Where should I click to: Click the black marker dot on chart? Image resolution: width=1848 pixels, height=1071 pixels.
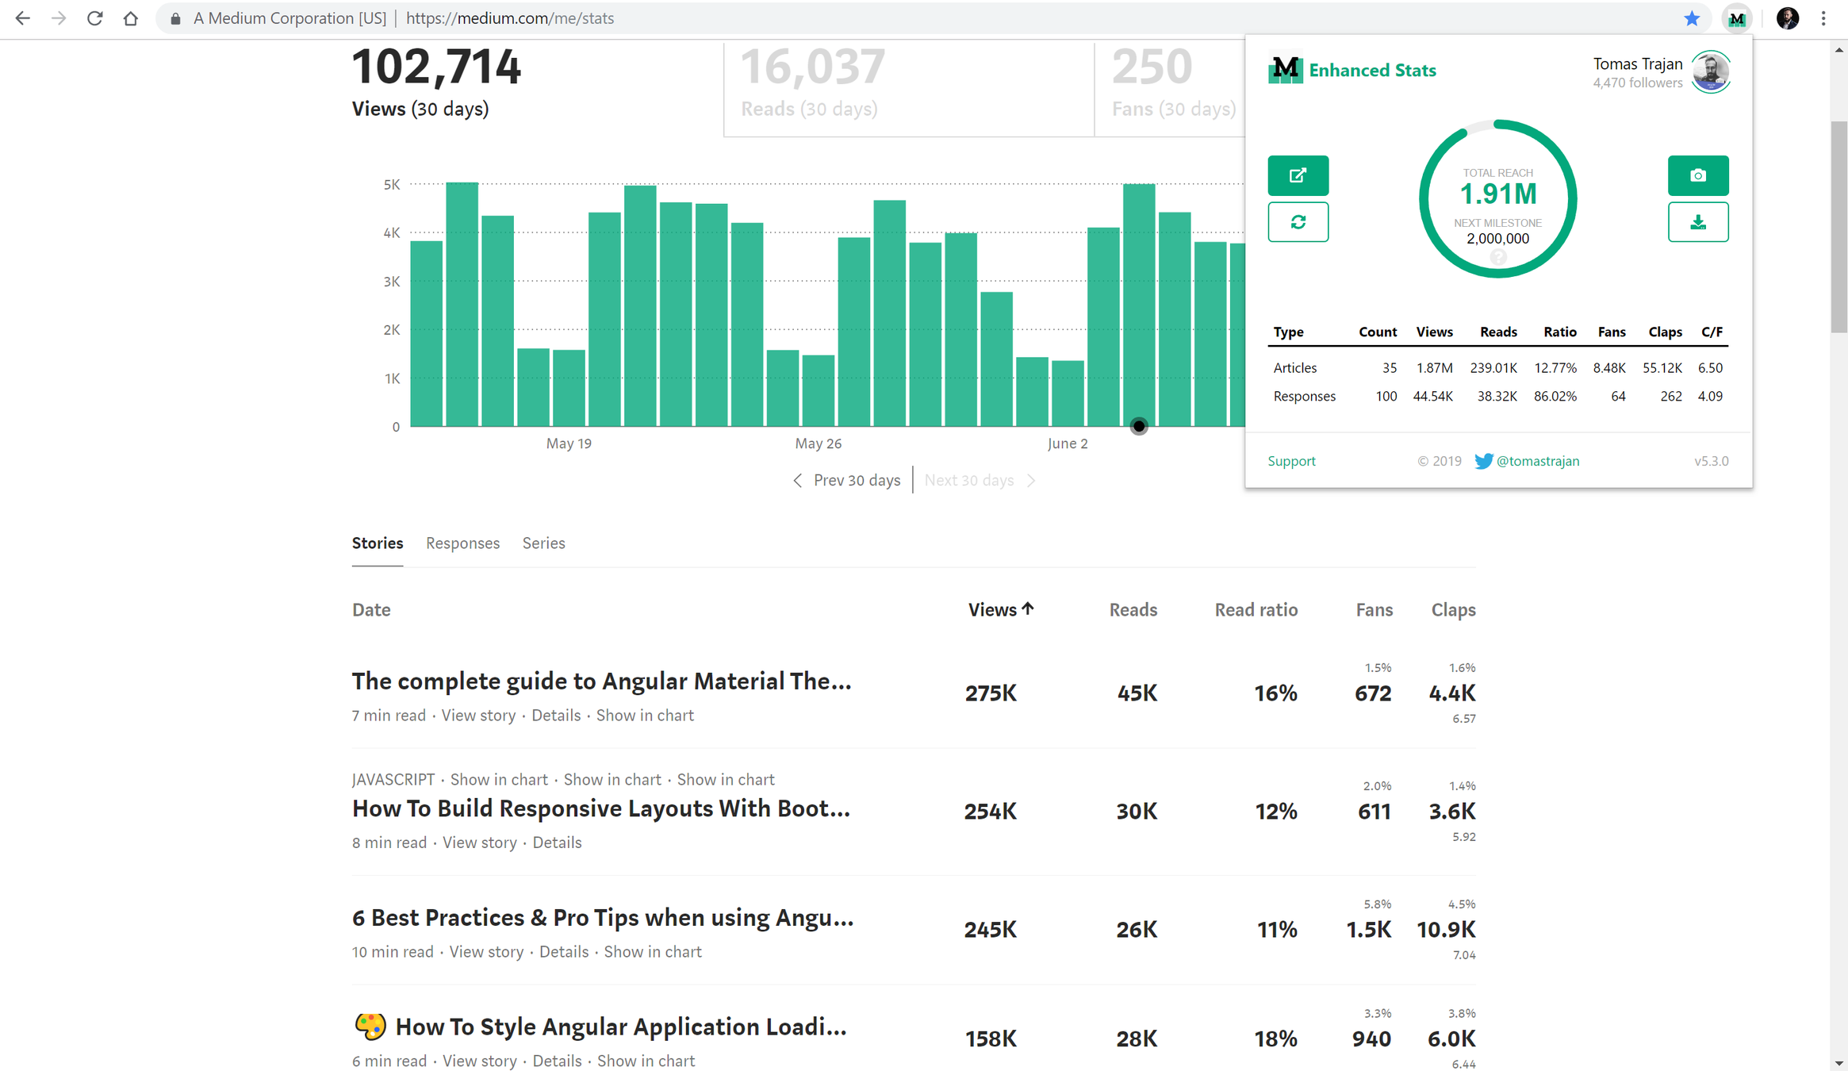1139,427
